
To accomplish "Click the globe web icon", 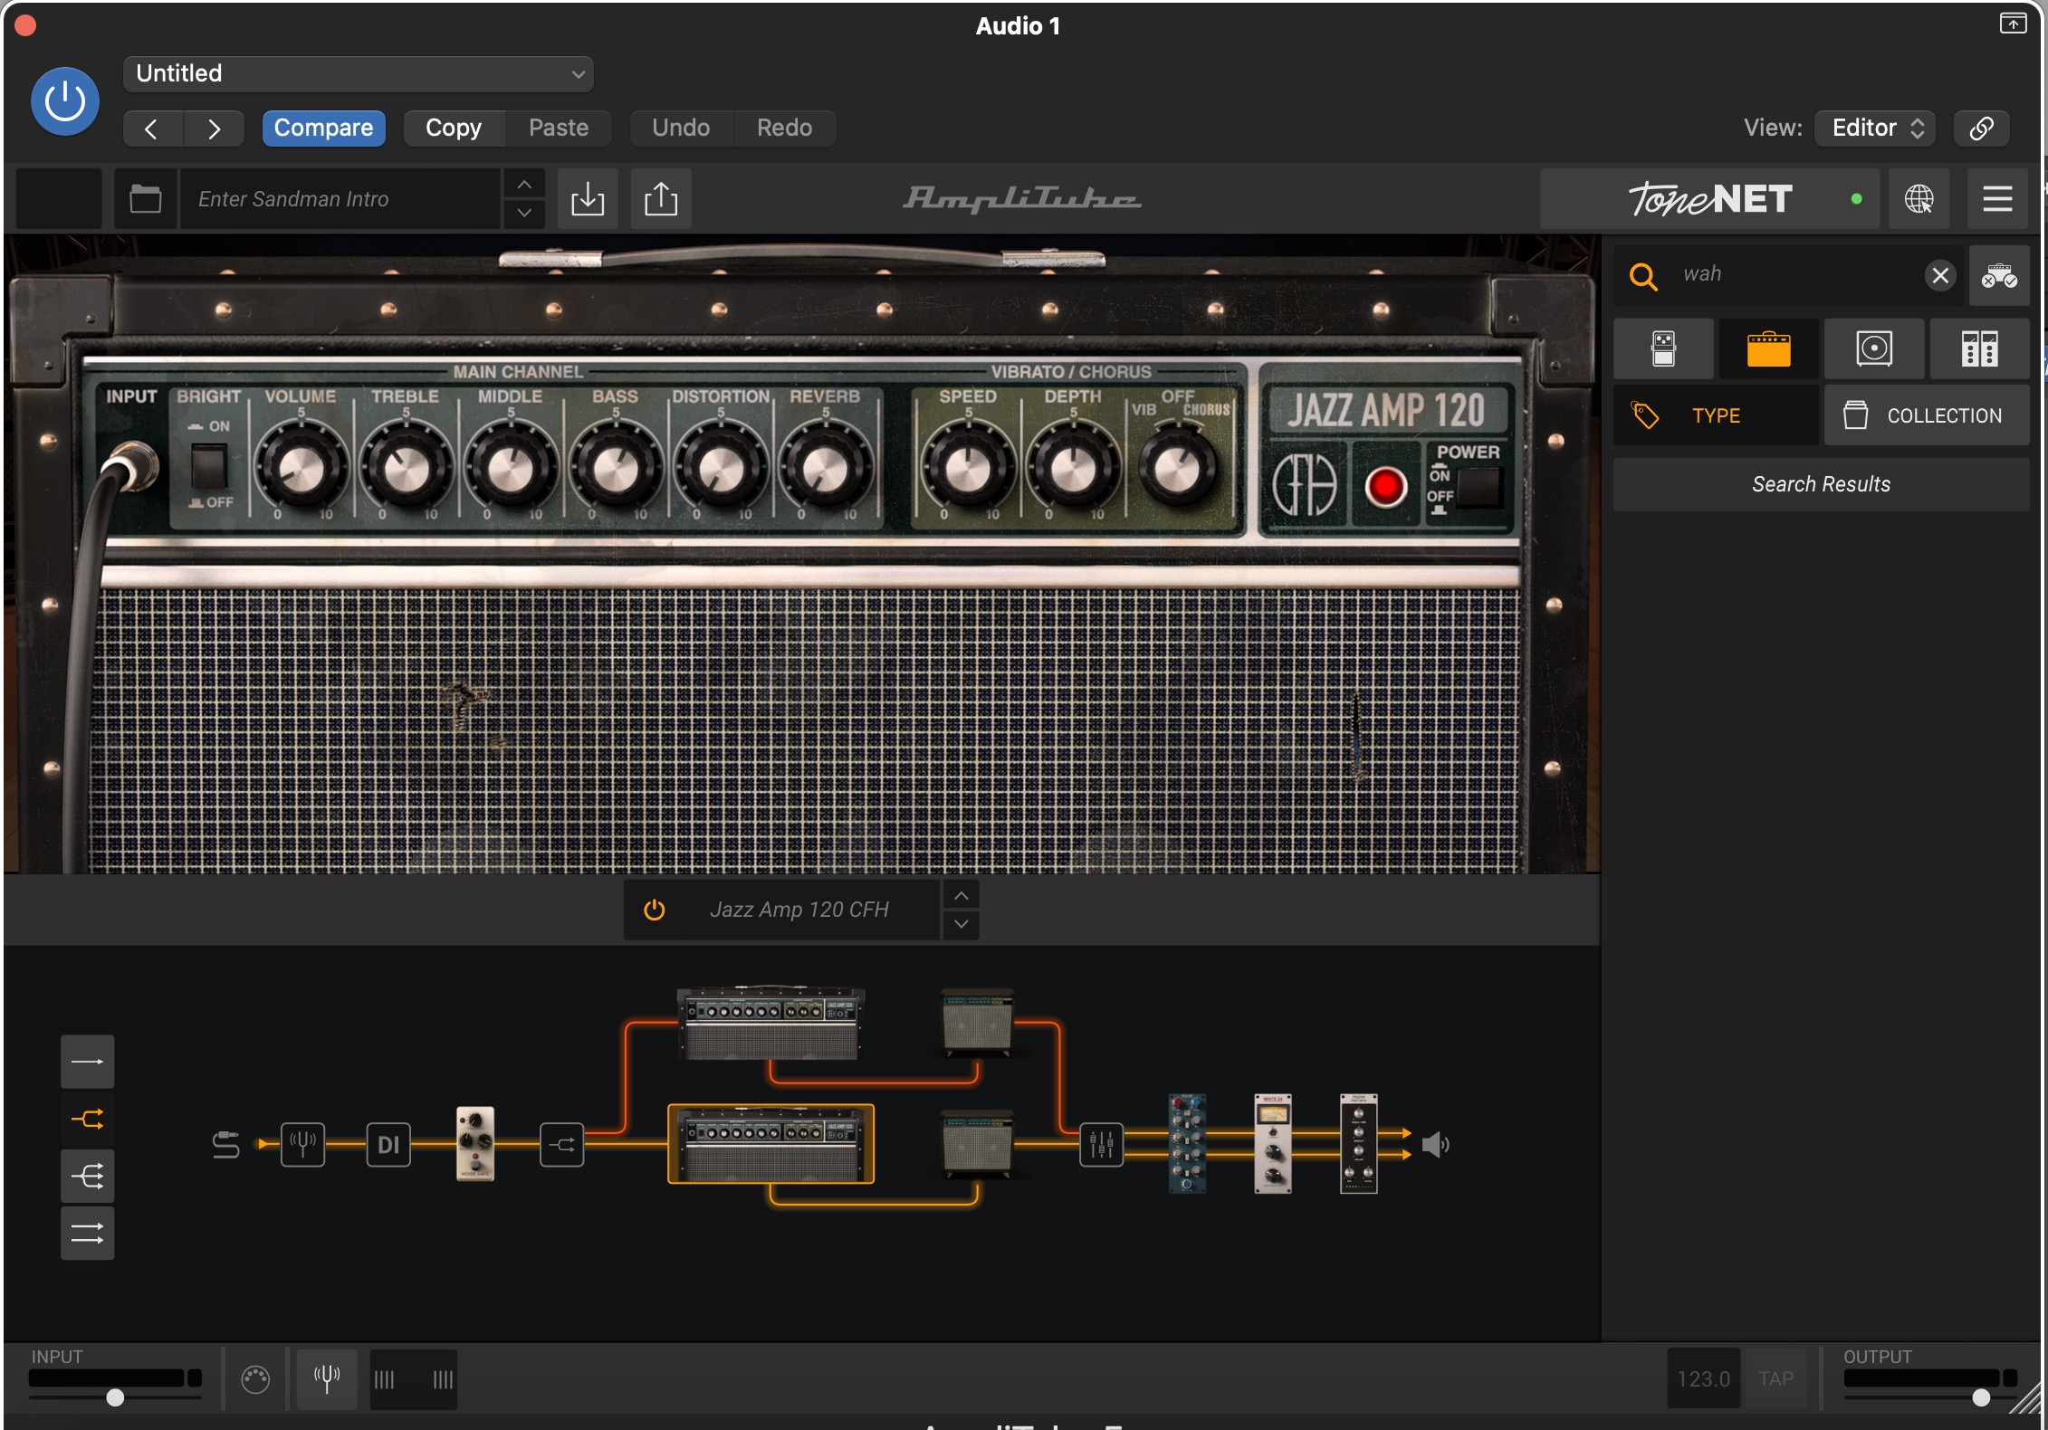I will (1919, 198).
